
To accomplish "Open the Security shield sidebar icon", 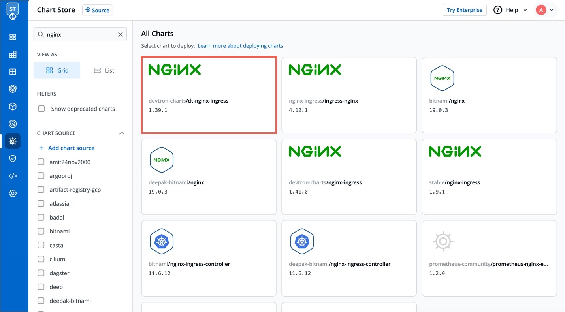I will click(x=13, y=158).
